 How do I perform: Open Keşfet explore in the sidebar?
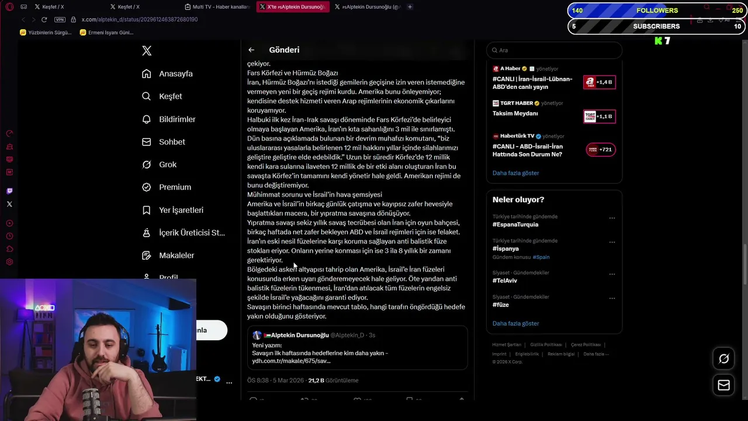tap(162, 96)
